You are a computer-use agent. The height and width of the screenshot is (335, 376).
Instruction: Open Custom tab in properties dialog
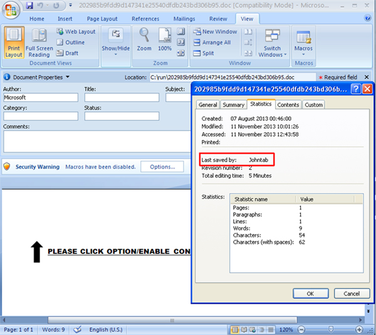coord(313,105)
